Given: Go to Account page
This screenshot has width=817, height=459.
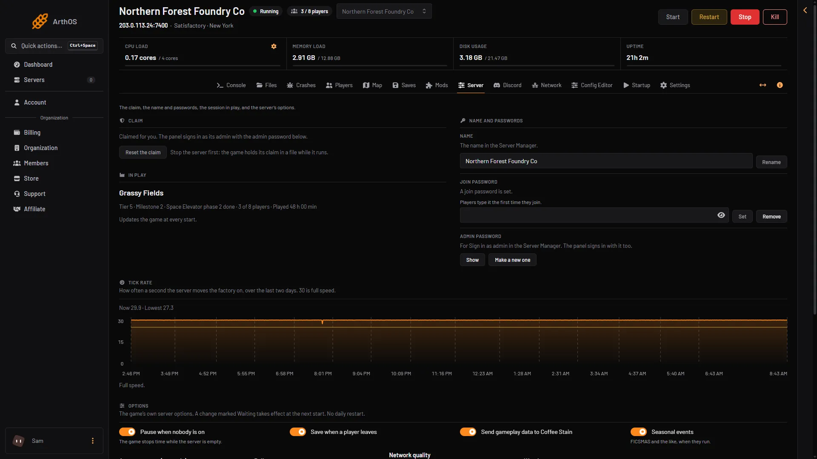Looking at the screenshot, I should pos(54,102).
